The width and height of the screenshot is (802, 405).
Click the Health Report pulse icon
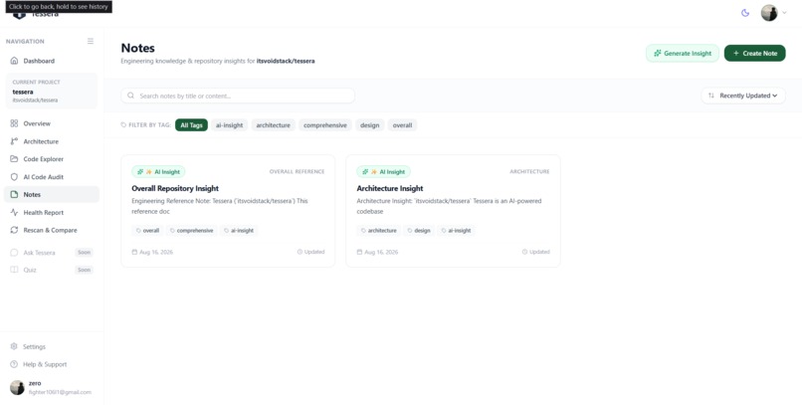(x=14, y=213)
